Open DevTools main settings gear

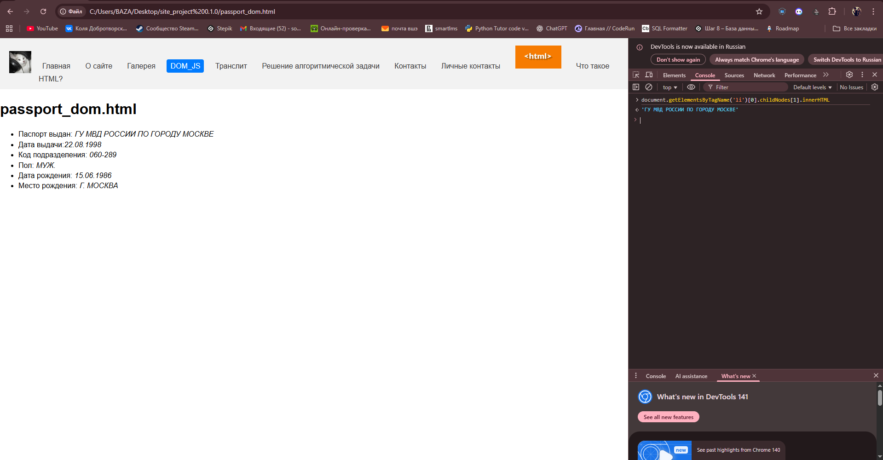point(849,75)
